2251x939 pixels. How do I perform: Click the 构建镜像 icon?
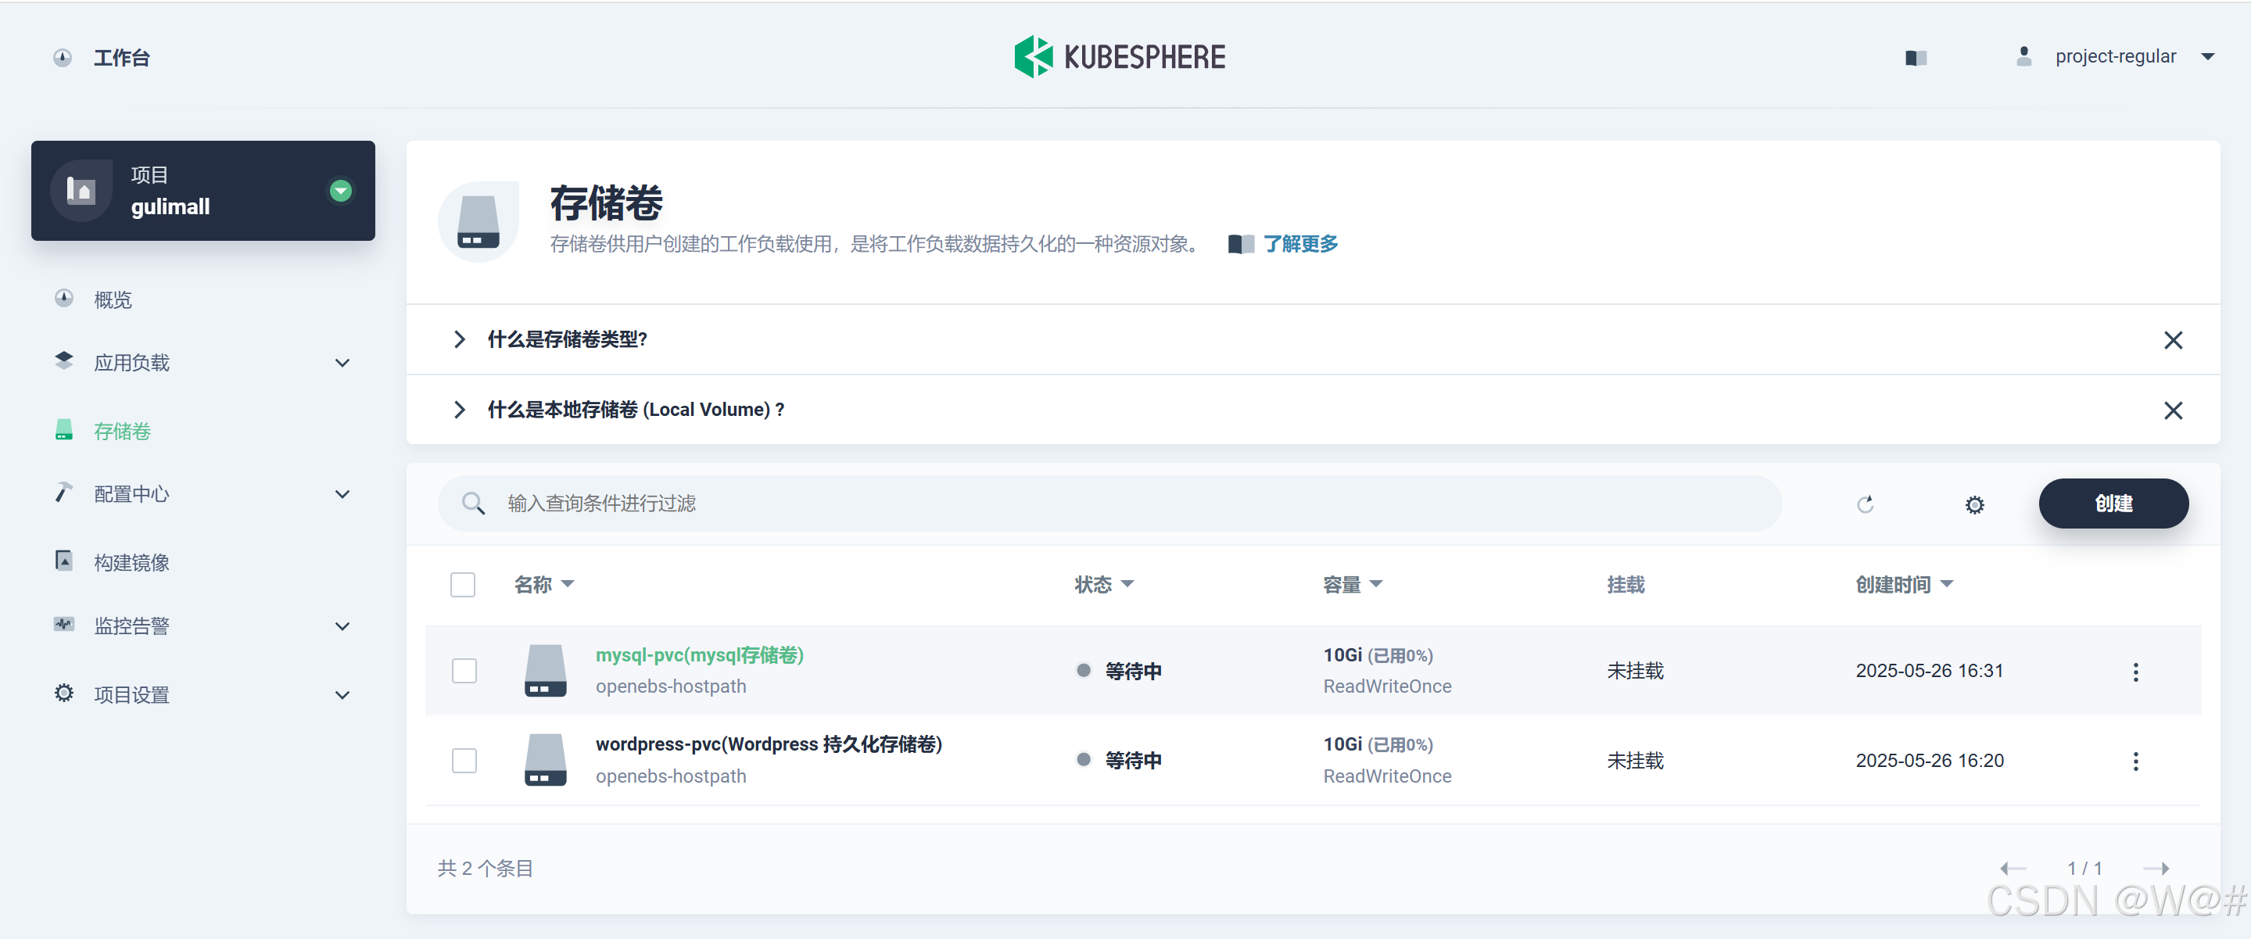[64, 561]
